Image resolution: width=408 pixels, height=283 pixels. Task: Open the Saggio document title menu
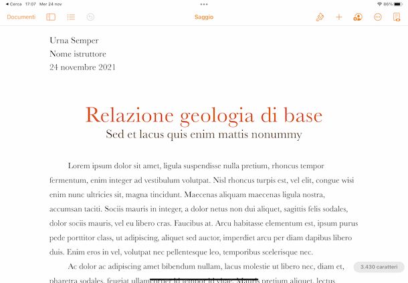pos(204,17)
